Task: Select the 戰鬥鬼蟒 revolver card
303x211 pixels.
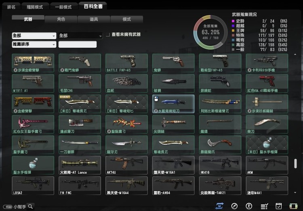Action: point(80,63)
